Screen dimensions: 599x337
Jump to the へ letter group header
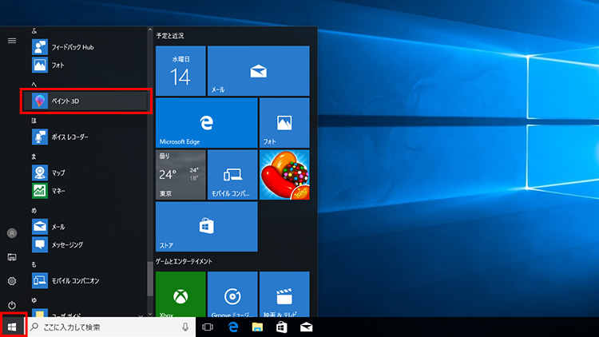coord(34,83)
